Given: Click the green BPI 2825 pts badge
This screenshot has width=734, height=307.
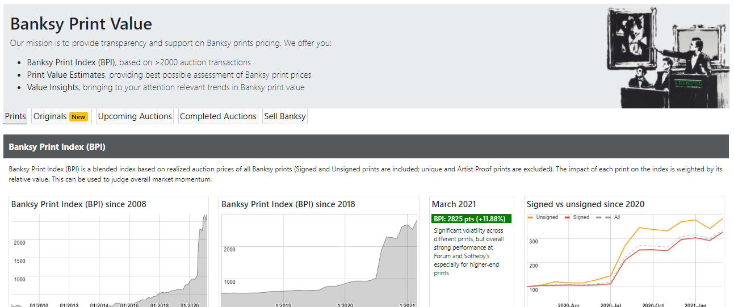Looking at the screenshot, I should 471,218.
